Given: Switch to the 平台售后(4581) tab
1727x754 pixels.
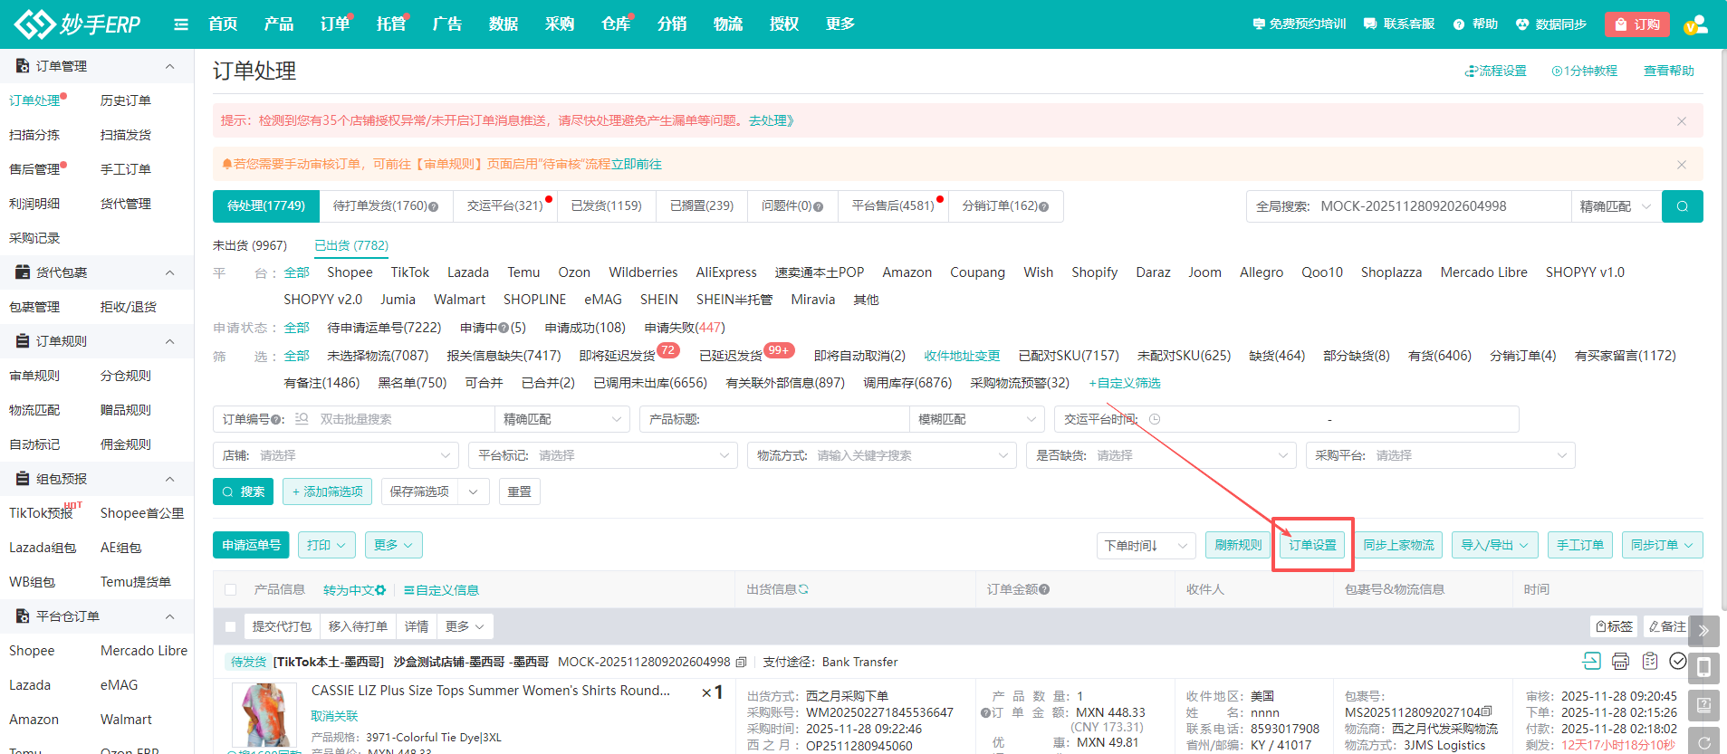Looking at the screenshot, I should pyautogui.click(x=893, y=206).
